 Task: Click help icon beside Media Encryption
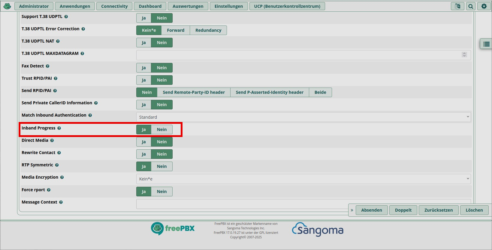[x=62, y=177]
